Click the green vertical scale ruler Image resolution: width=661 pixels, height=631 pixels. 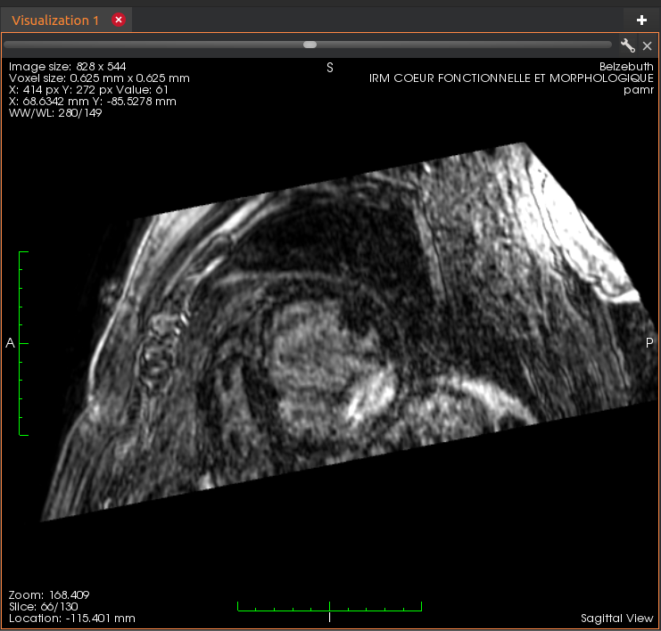[x=23, y=343]
